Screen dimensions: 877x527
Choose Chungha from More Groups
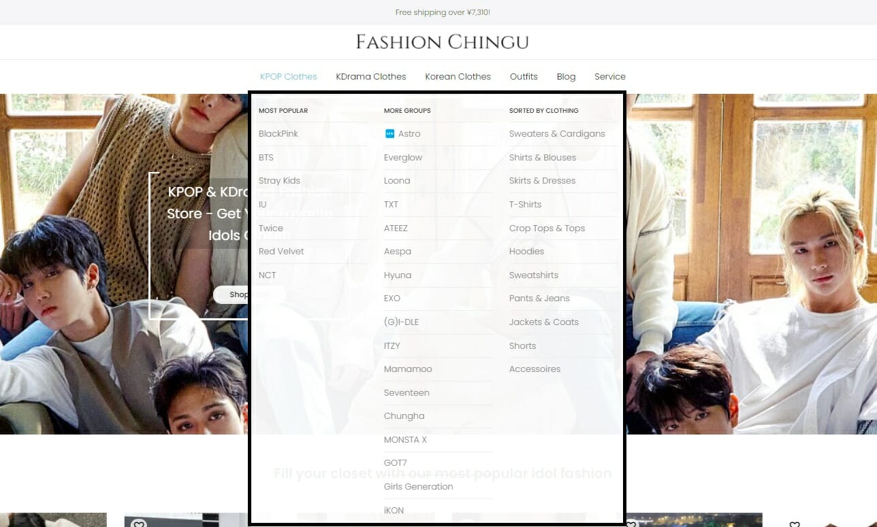coord(404,416)
